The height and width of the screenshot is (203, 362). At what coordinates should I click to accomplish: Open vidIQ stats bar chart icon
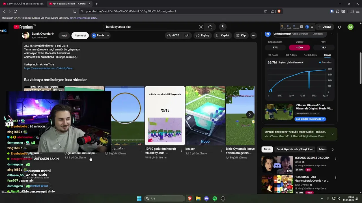tap(301, 27)
